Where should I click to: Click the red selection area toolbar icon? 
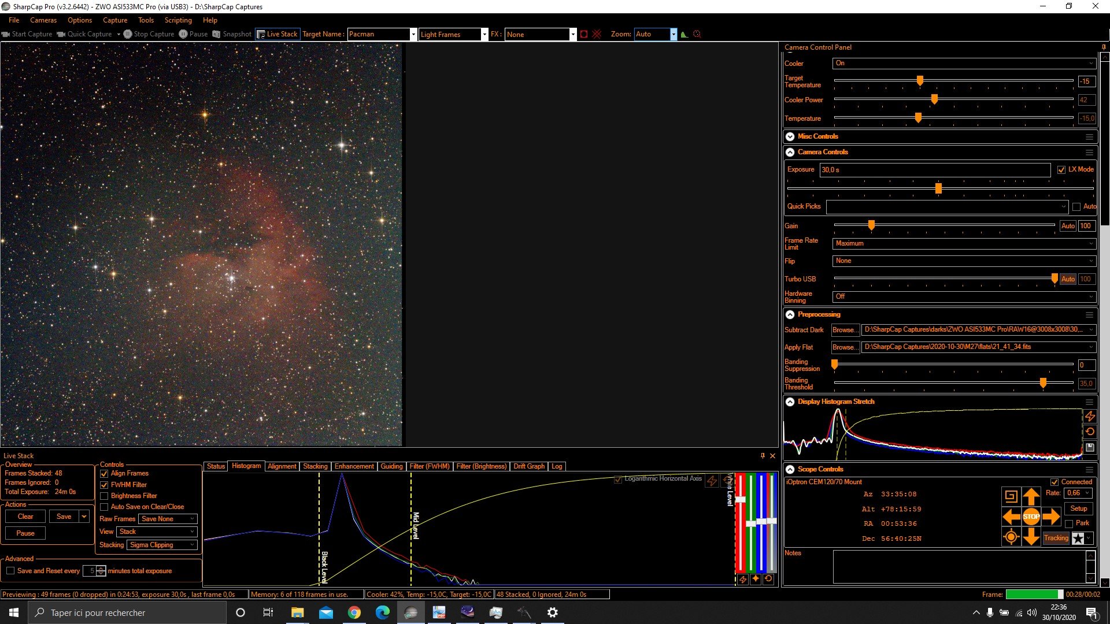pyautogui.click(x=584, y=34)
